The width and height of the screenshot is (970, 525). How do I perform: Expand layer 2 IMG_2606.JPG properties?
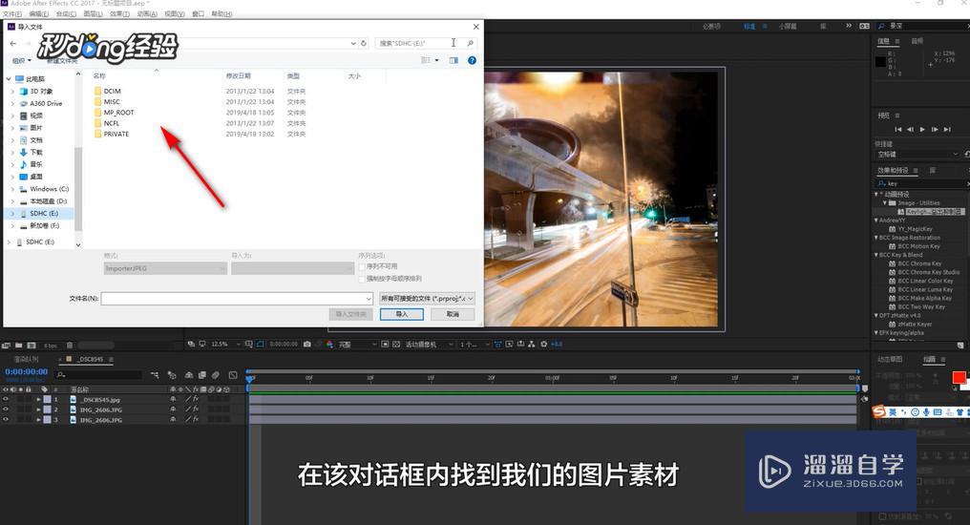38,409
